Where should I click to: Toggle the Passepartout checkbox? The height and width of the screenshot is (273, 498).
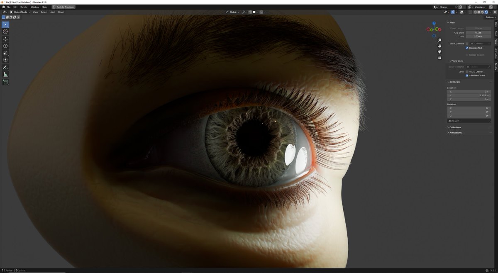[467, 48]
